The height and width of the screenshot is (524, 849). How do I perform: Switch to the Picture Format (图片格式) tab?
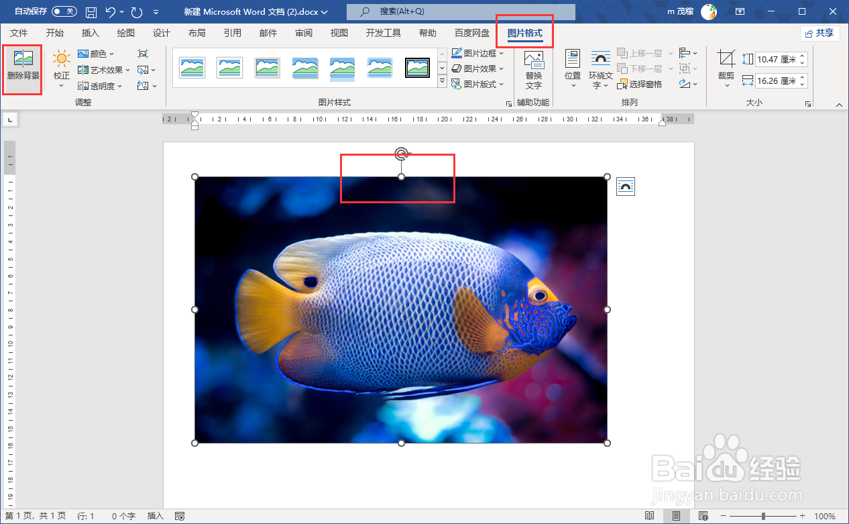pyautogui.click(x=524, y=33)
